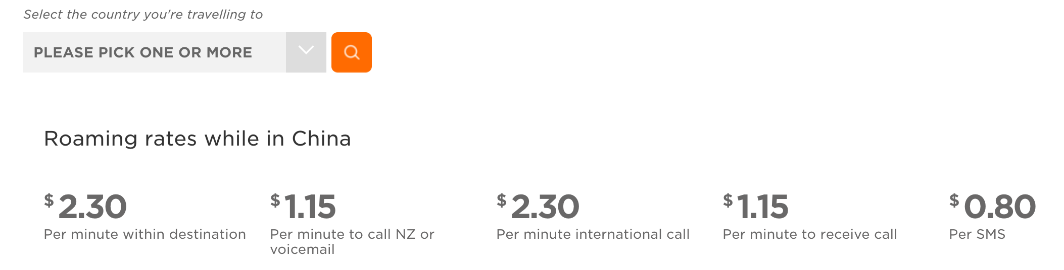Click dollar sign beside within-destination rate
Viewport: 1064px width, 270px height.
click(49, 200)
